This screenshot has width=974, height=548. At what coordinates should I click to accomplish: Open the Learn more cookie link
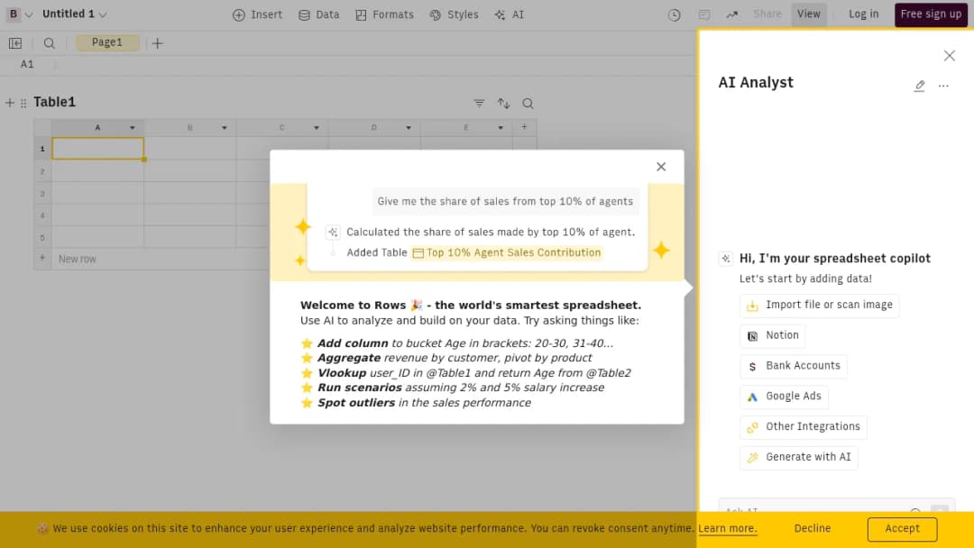[x=728, y=529]
